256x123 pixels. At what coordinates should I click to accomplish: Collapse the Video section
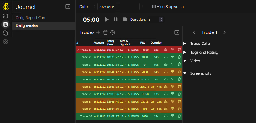tap(185, 61)
